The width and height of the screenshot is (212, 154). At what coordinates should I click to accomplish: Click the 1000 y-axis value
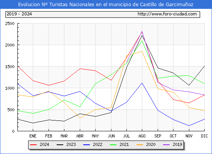(10, 88)
